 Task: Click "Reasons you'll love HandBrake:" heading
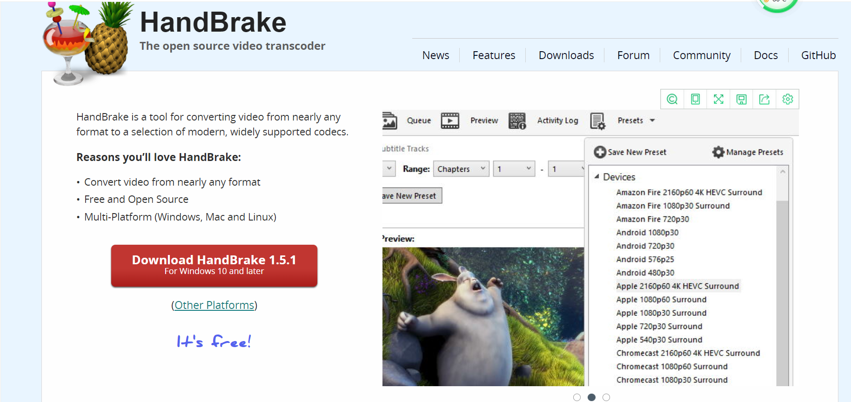coord(159,157)
